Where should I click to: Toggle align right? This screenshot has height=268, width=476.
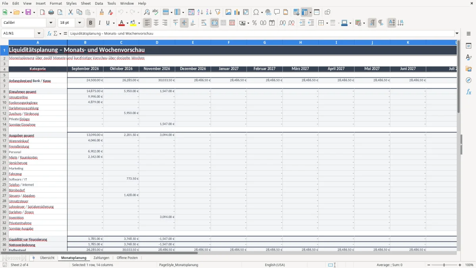165,23
